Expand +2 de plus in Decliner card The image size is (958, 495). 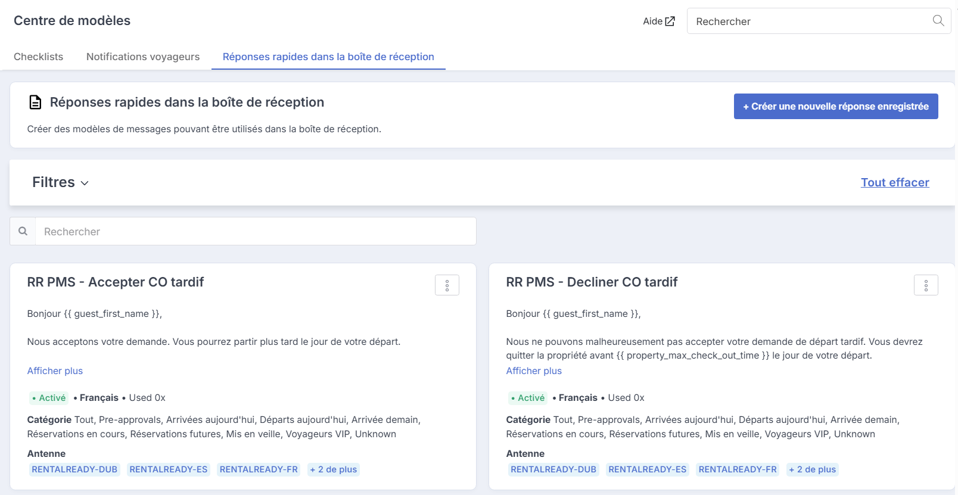[812, 469]
